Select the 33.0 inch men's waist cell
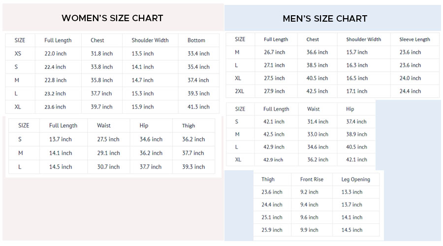Viewport: 443px width, 246px height. (x=317, y=134)
